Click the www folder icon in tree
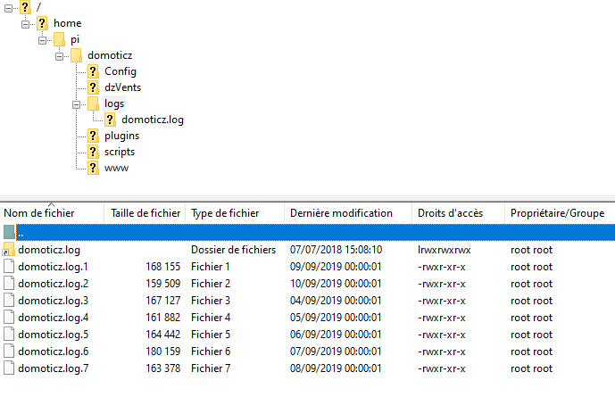This screenshot has height=397, width=615. pos(93,168)
